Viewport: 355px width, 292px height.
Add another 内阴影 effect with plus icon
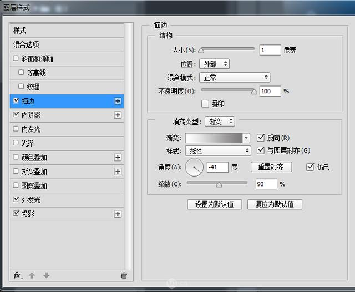118,115
